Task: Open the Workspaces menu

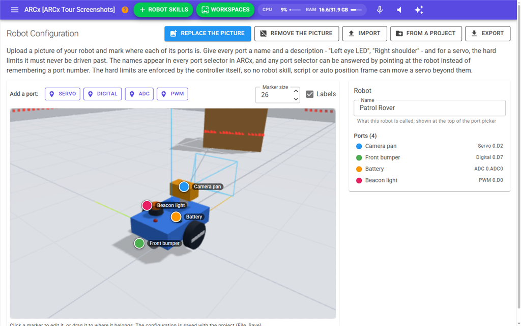Action: [x=225, y=10]
